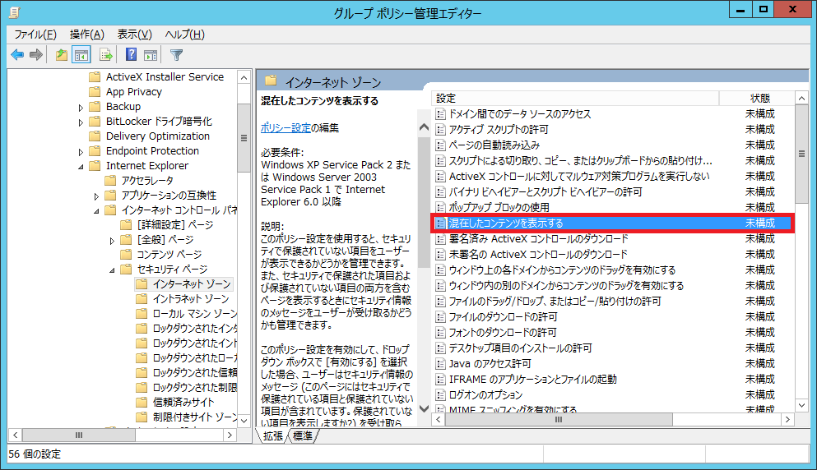Select the ローカル マシン ゾーン folder
The width and height of the screenshot is (817, 470).
coord(194,314)
